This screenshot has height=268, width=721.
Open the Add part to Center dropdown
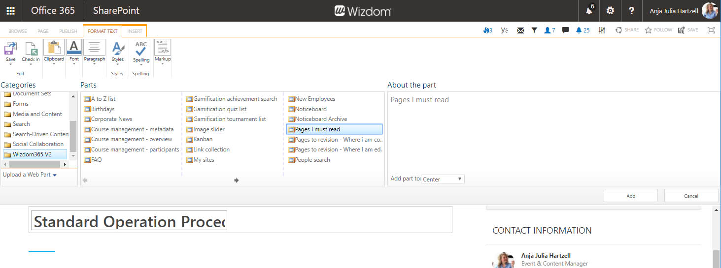click(x=443, y=179)
